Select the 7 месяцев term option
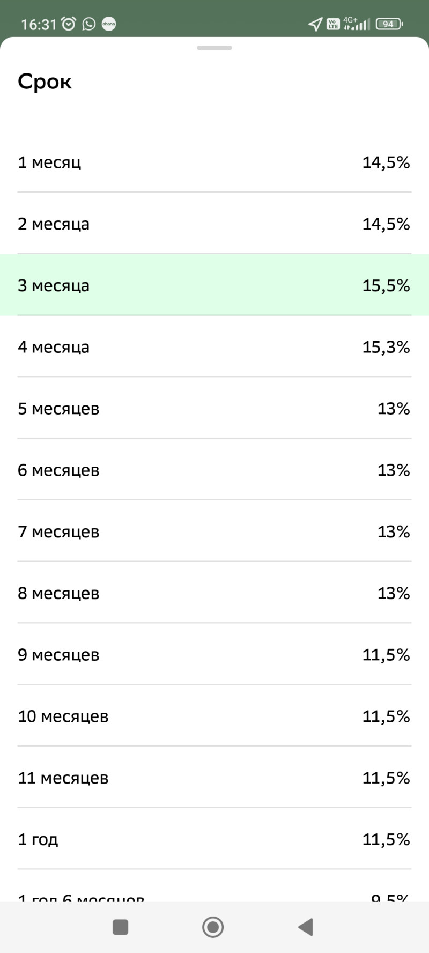This screenshot has width=429, height=953. (214, 532)
